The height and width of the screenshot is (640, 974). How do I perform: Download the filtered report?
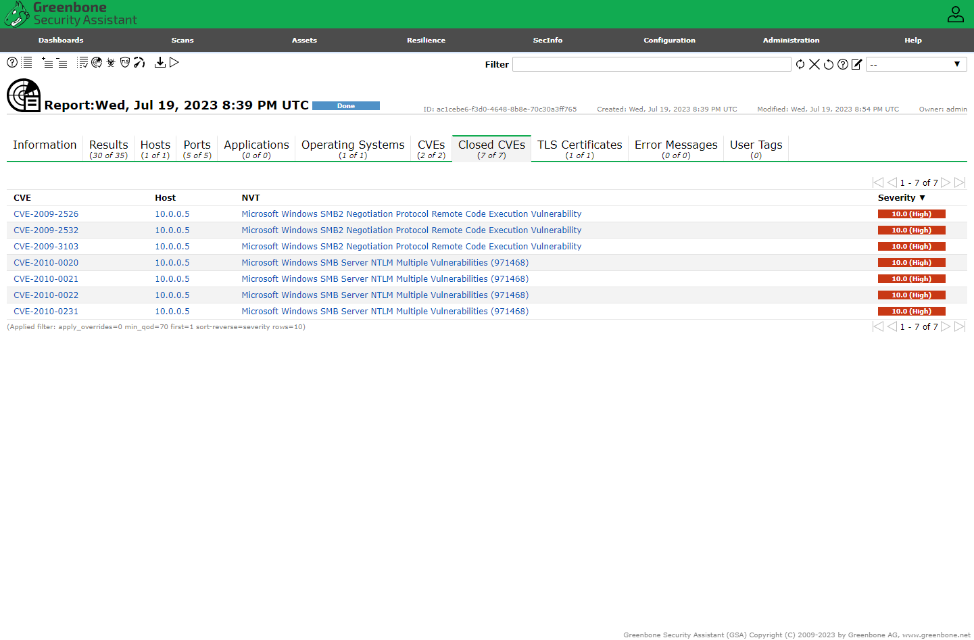point(160,62)
